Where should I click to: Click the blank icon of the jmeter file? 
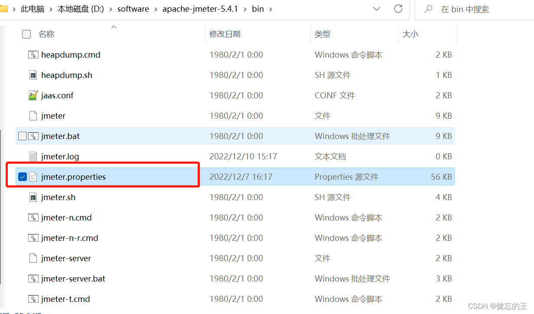click(33, 116)
